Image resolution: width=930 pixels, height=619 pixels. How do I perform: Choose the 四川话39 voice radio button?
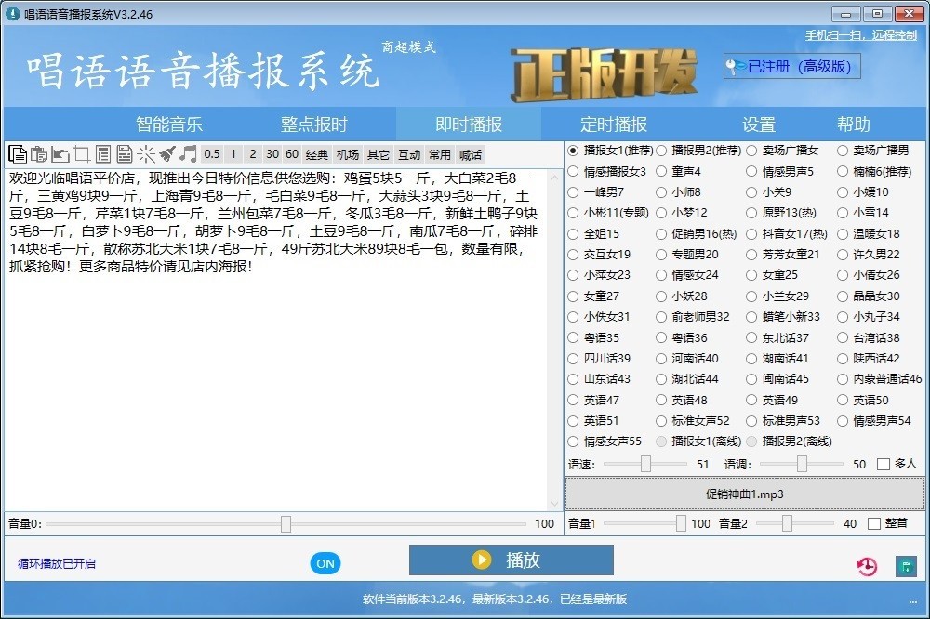pos(574,359)
